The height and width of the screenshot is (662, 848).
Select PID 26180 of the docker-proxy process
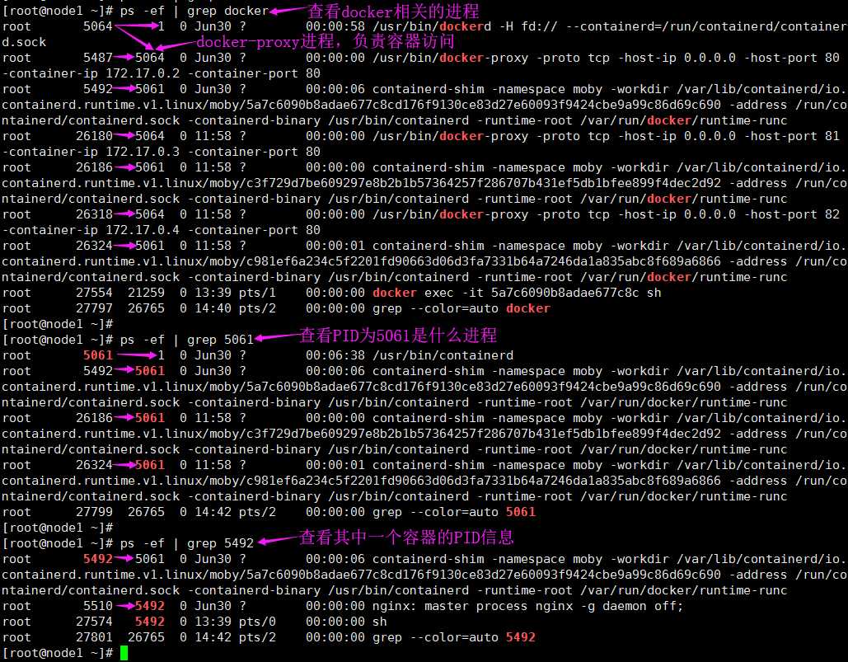pyautogui.click(x=94, y=136)
